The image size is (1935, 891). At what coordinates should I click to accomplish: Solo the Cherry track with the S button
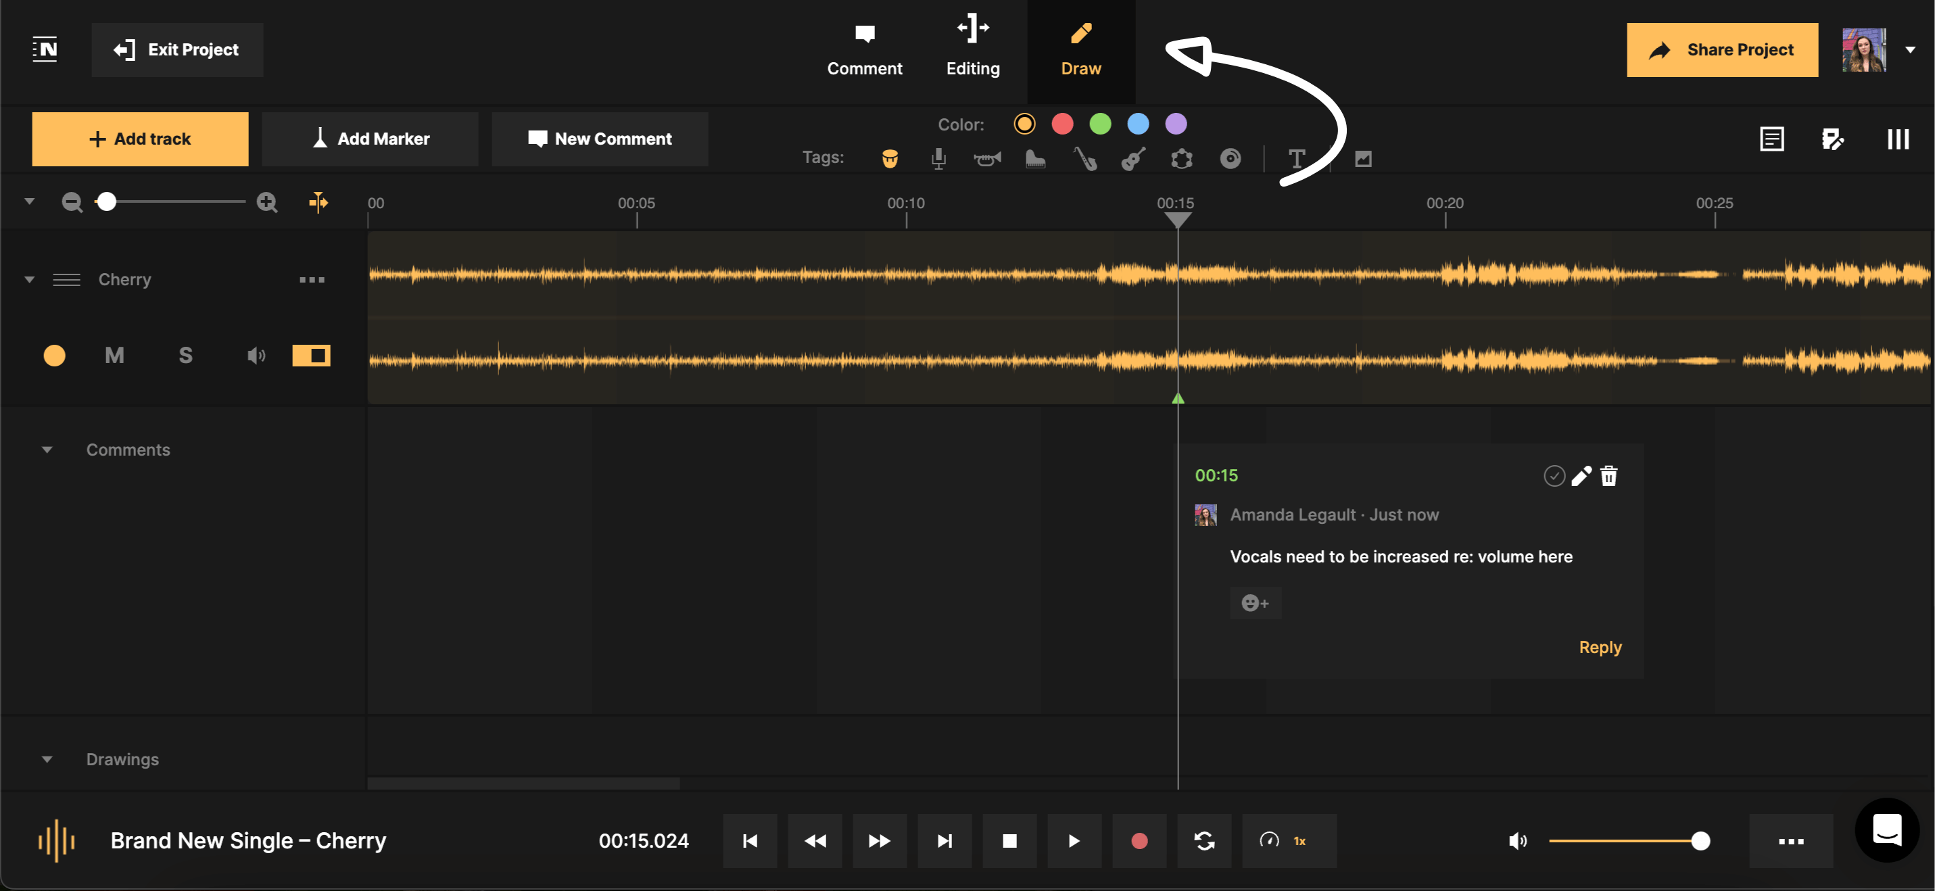click(185, 356)
